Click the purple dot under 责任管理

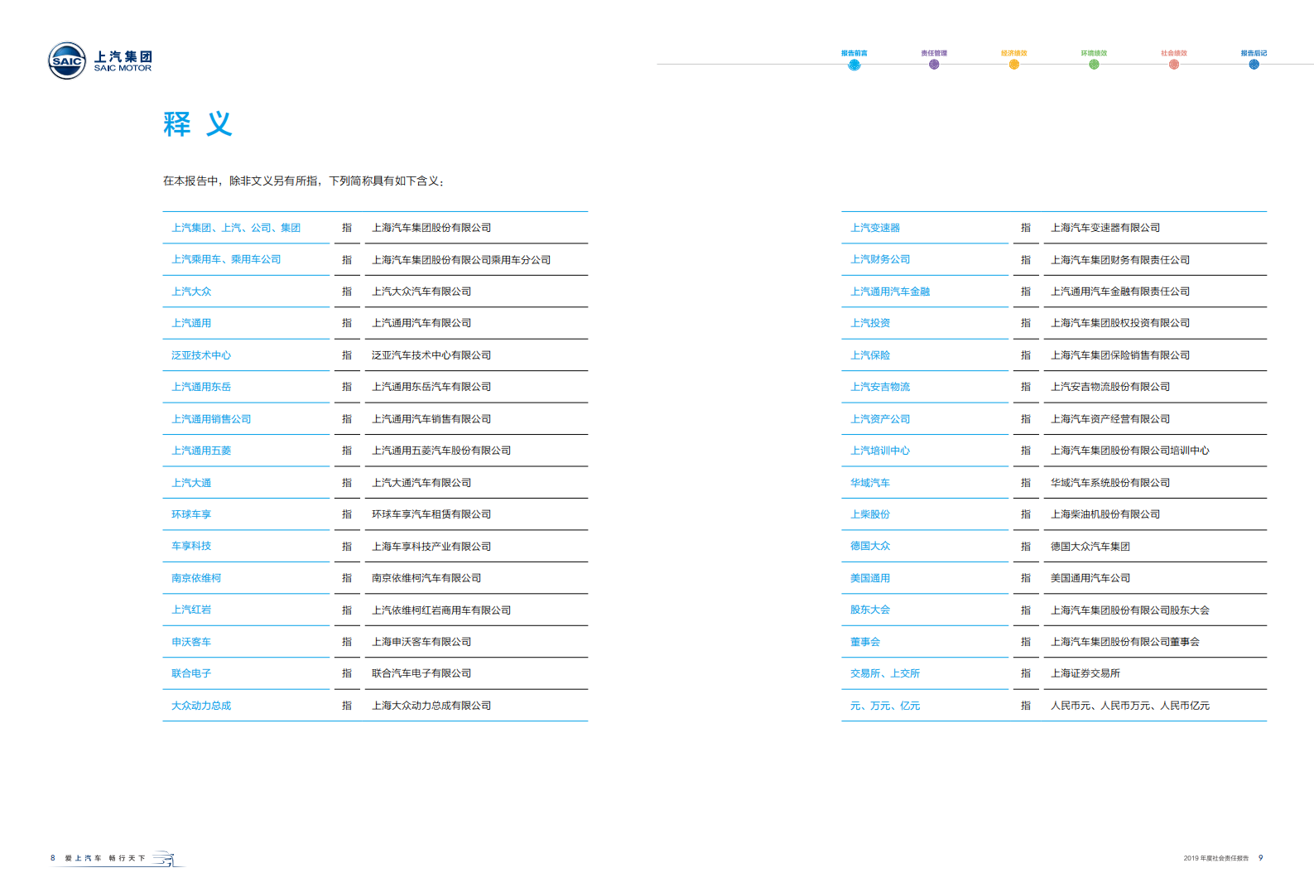coord(934,65)
